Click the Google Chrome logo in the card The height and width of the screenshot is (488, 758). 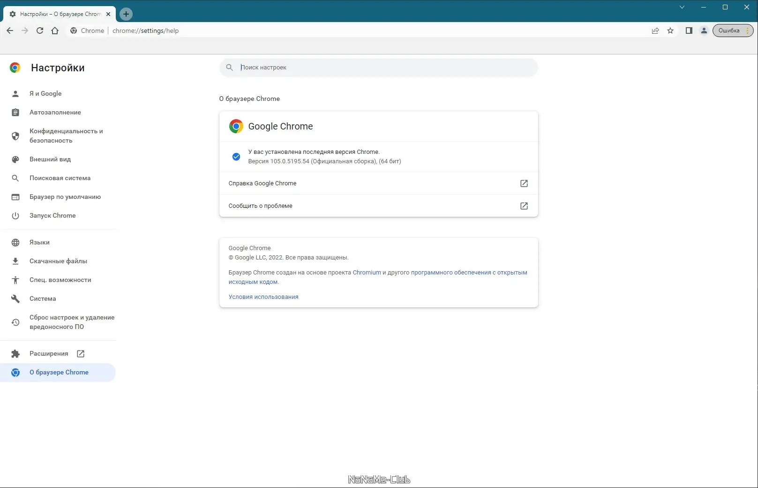click(x=236, y=126)
